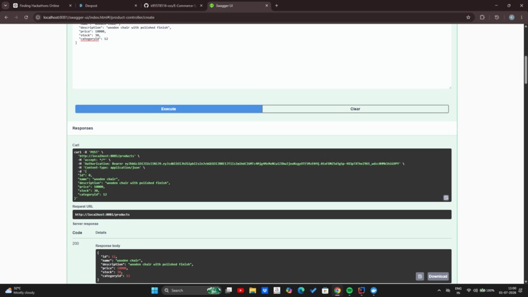
Task: Open the browser history icon
Action: [x=497, y=17]
